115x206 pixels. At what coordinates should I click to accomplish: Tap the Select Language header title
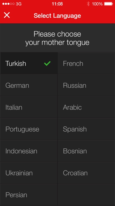coord(57,16)
